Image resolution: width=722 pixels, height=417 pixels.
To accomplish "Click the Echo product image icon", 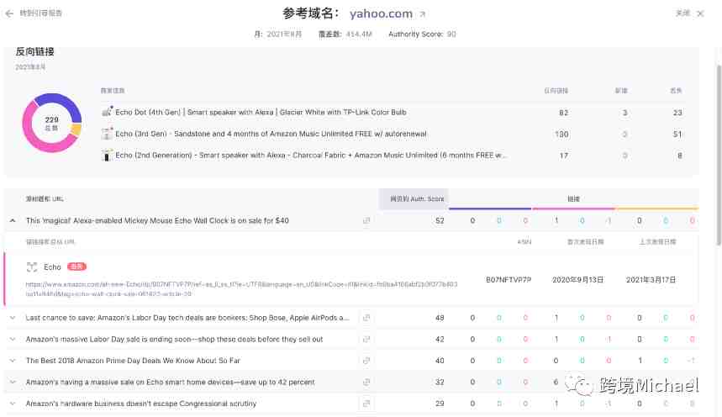I will 32,267.
